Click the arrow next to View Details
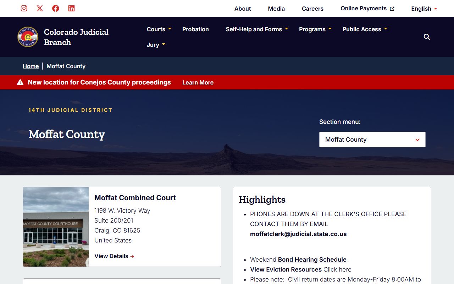The height and width of the screenshot is (284, 454). tap(132, 256)
